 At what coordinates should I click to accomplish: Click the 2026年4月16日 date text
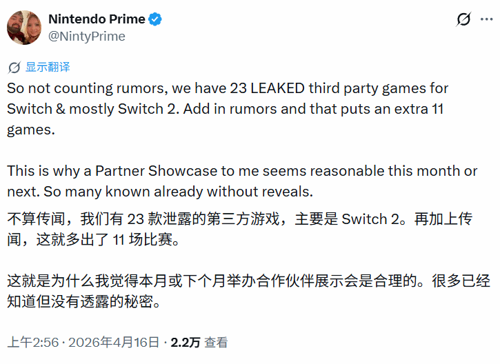tap(114, 342)
